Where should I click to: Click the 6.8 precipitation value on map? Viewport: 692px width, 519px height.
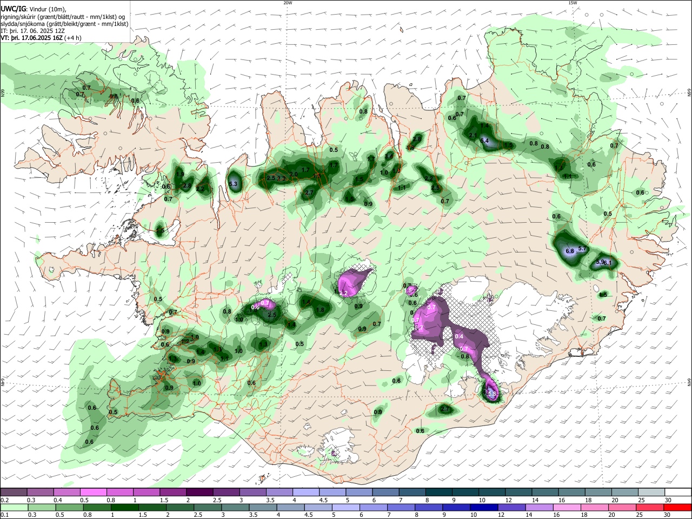point(569,251)
